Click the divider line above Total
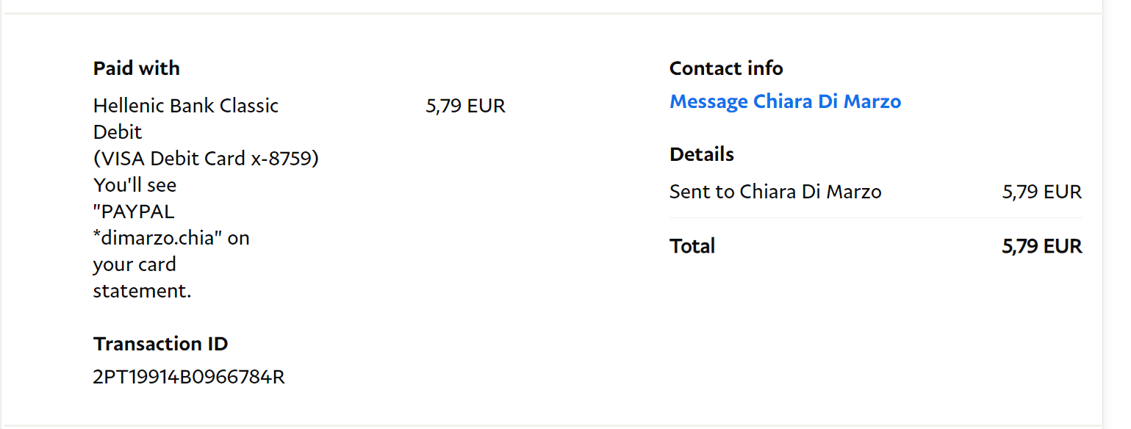Viewport: 1131px width, 429px height. tap(875, 218)
